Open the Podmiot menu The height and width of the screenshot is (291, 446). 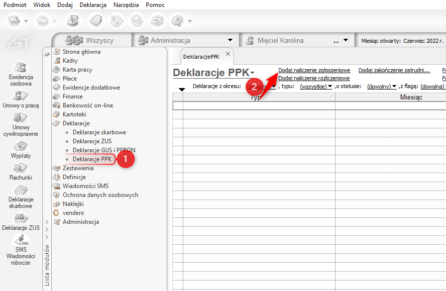[15, 5]
